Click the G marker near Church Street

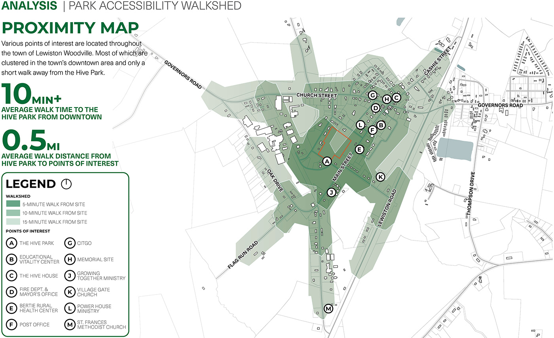372,95
